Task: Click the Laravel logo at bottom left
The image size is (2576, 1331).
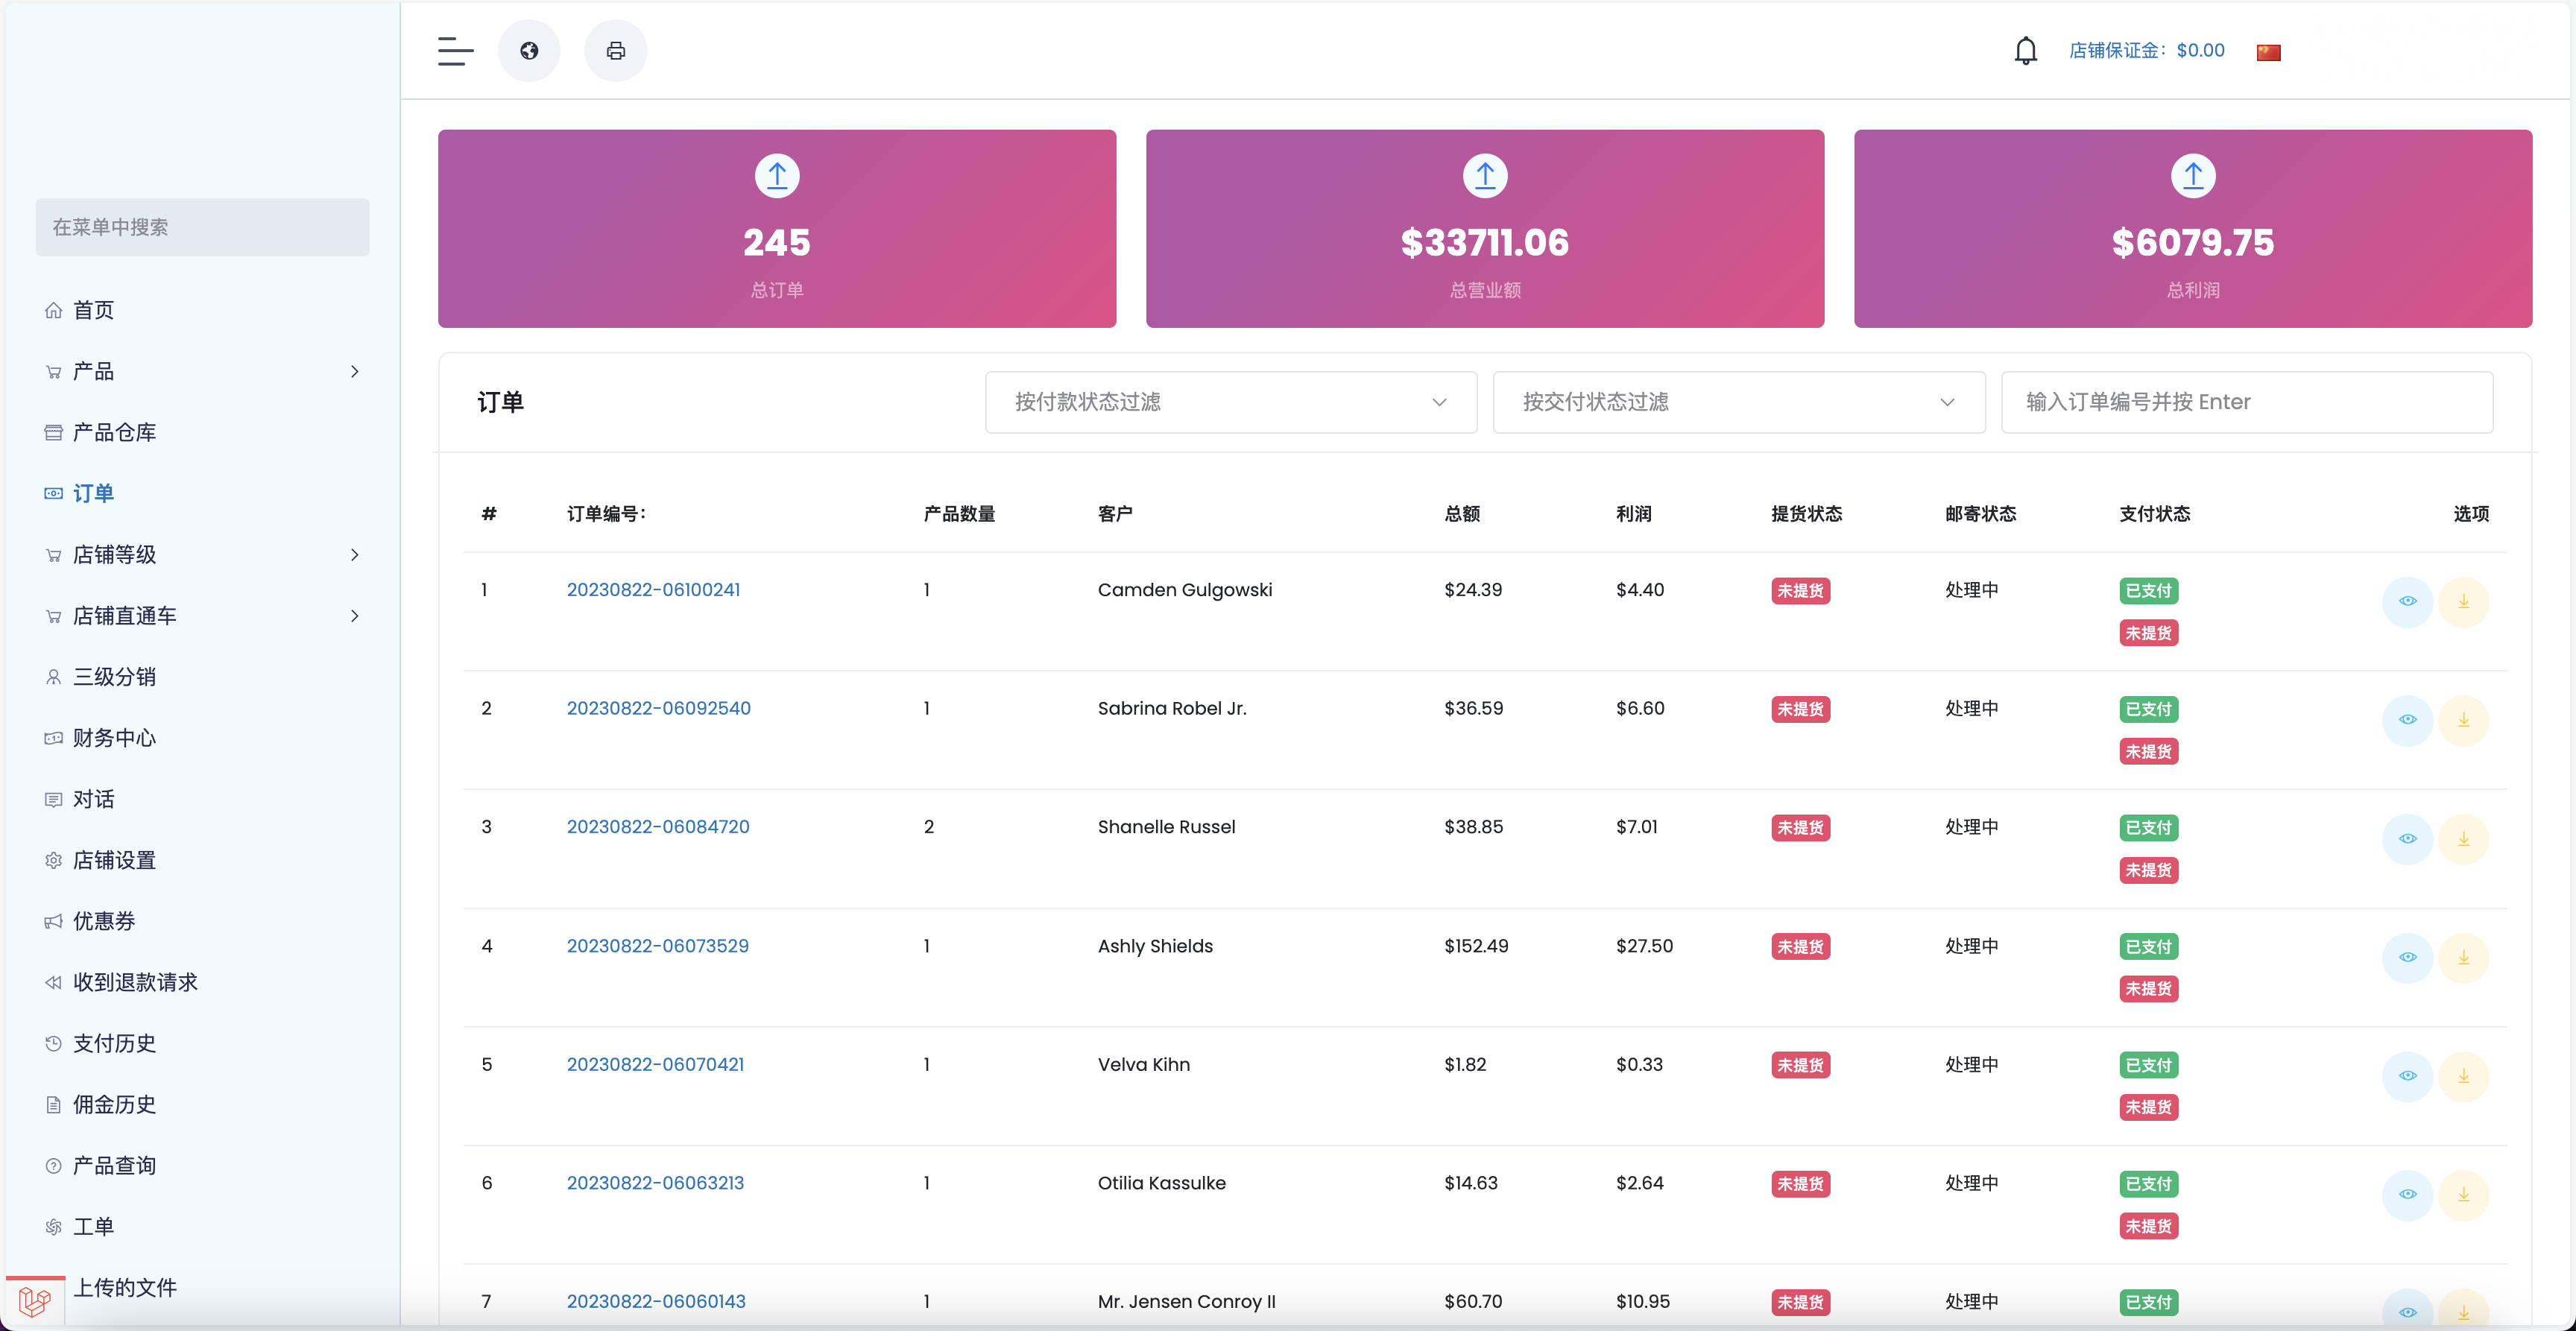Action: (x=35, y=1301)
